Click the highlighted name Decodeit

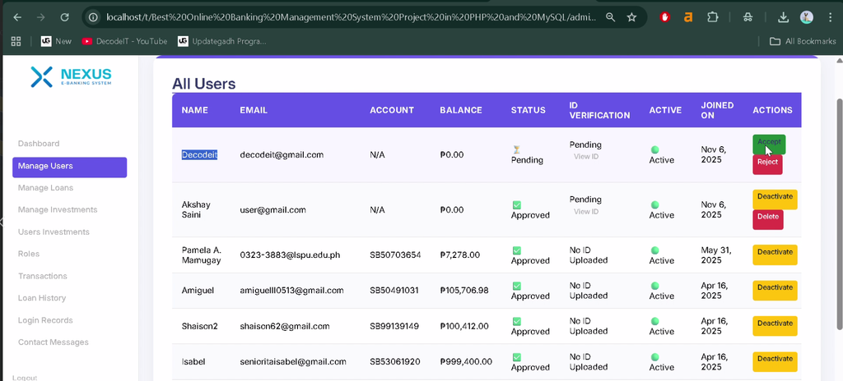coord(199,155)
